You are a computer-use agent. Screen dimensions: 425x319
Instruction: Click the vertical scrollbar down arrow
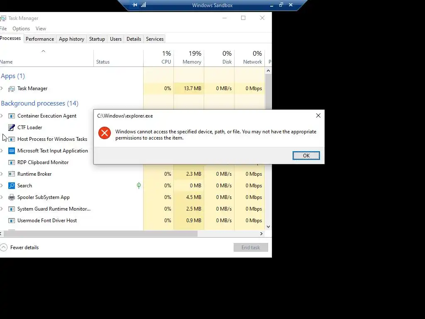point(268,227)
